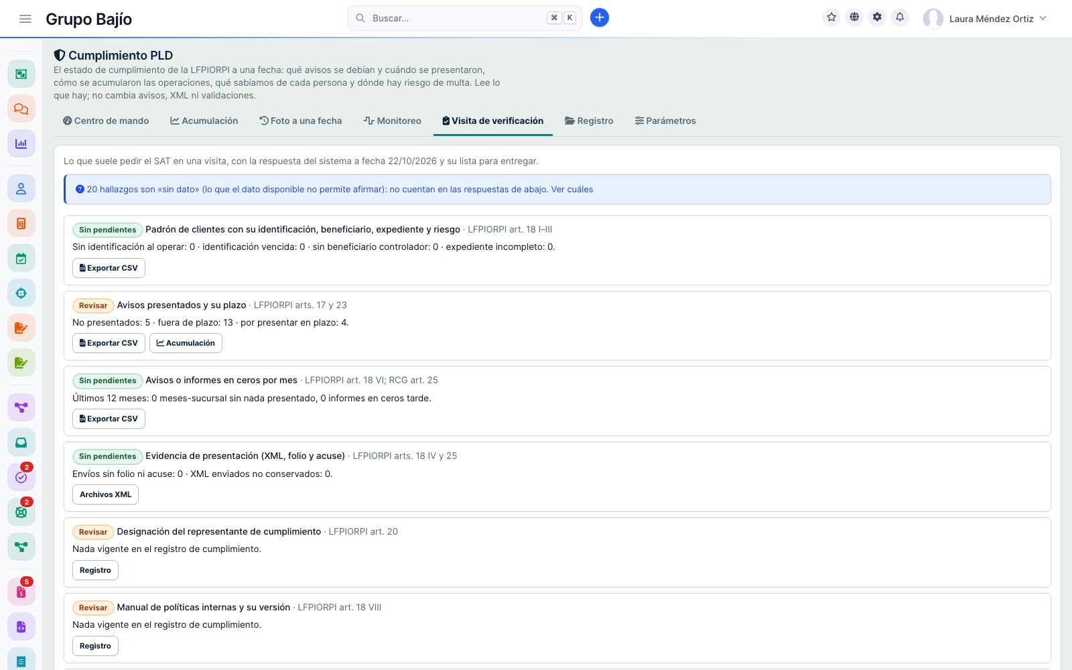This screenshot has height=670, width=1072.
Task: Click Revisar badge on Manual de políticas
Action: click(93, 608)
